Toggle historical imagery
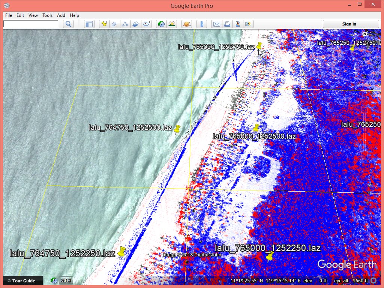This screenshot has height=288, width=384. tap(161, 24)
